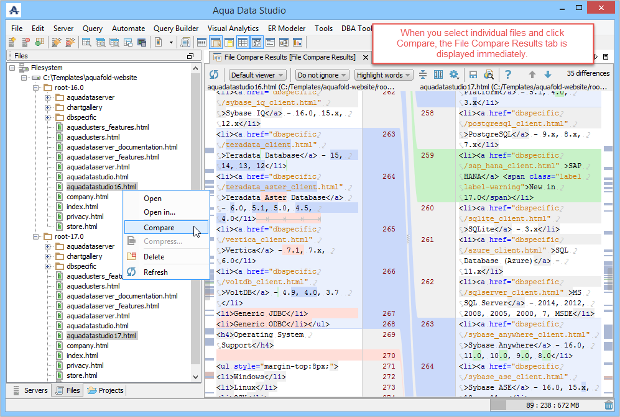Jump to next difference with down arrow
The width and height of the screenshot is (620, 417).
click(547, 74)
